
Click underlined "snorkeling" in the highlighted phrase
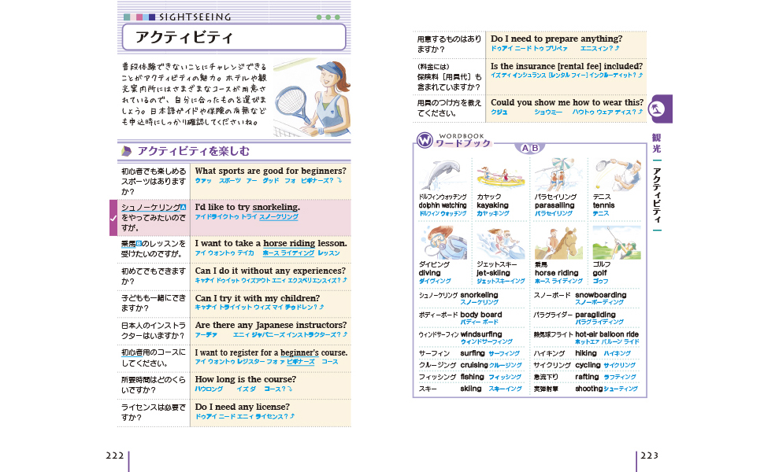click(276, 208)
